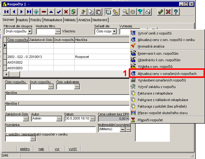Select Aktualizuj ceny v označených rozpočtech
The width and height of the screenshot is (205, 159).
[x=166, y=73]
